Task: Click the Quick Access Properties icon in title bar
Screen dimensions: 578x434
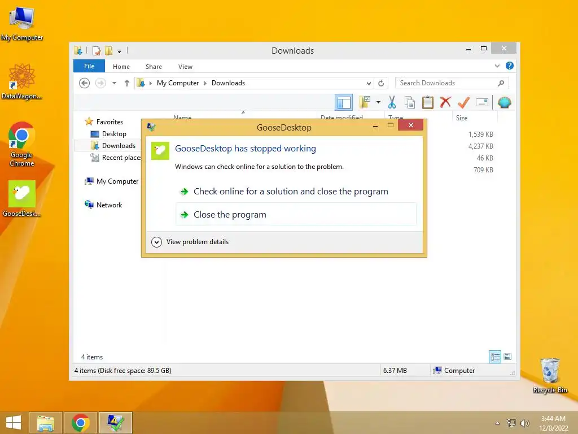Action: pyautogui.click(x=97, y=50)
